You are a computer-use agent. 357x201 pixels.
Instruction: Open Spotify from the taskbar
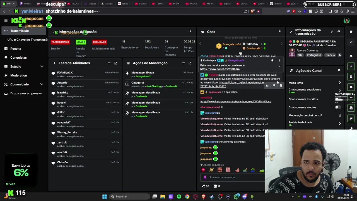[x=179, y=197]
